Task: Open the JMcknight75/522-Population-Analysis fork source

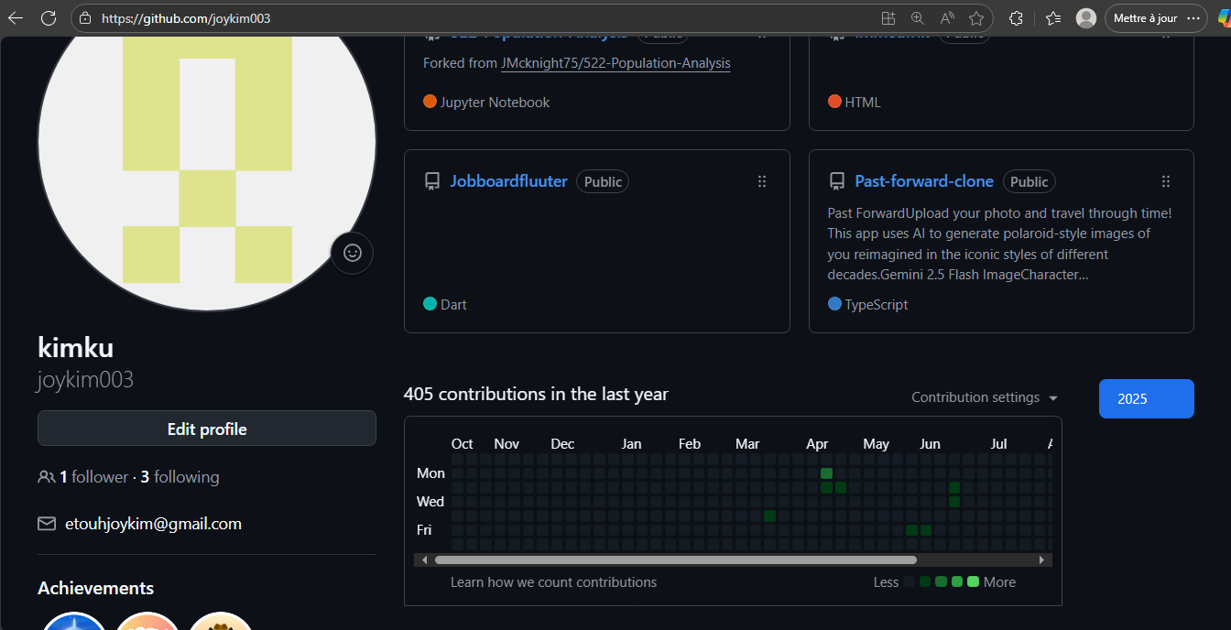Action: click(615, 63)
